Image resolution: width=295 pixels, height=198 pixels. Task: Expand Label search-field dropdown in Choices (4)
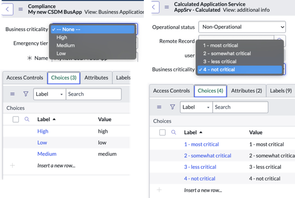(x=197, y=107)
